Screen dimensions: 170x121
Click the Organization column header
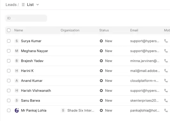(70, 30)
